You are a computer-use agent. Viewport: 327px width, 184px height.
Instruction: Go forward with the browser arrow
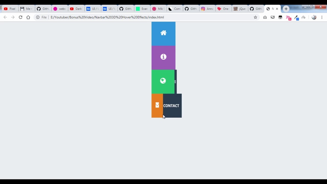click(13, 17)
